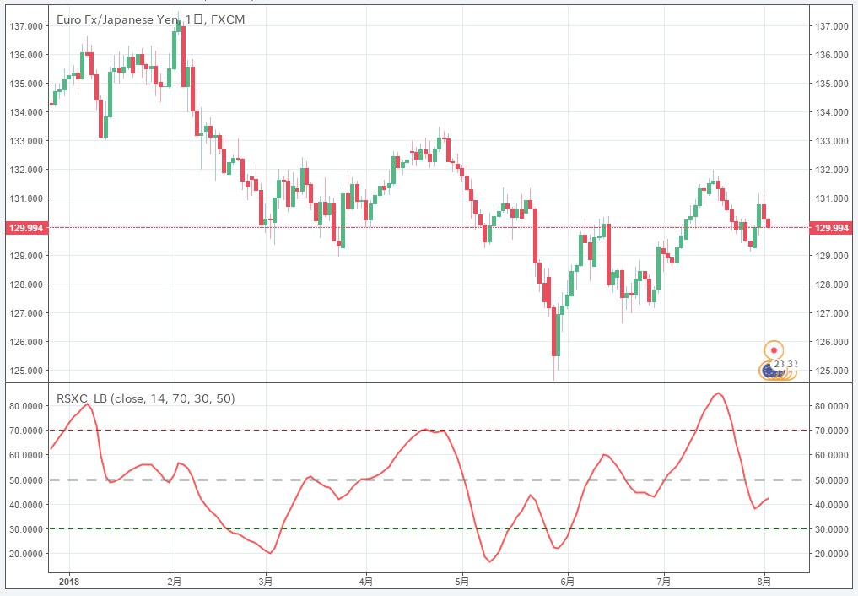Image resolution: width=858 pixels, height=596 pixels.
Task: Choose 30.0000 on the left RSI scale
Action: pos(26,529)
